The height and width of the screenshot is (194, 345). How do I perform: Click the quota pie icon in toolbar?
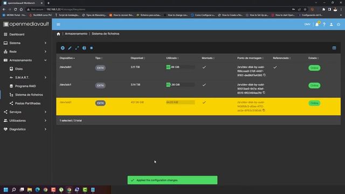(84, 48)
